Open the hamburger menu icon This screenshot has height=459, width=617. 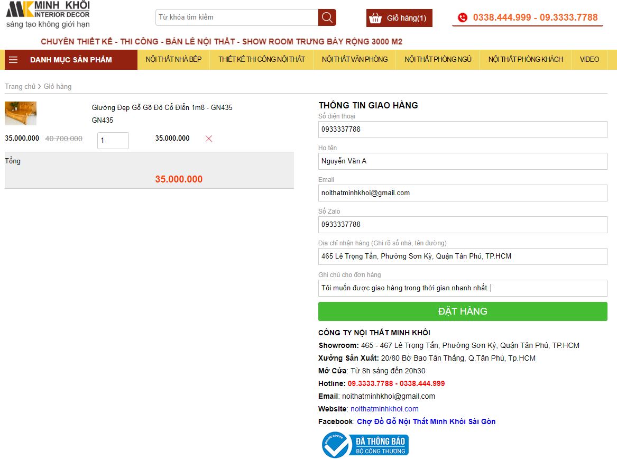pyautogui.click(x=13, y=60)
